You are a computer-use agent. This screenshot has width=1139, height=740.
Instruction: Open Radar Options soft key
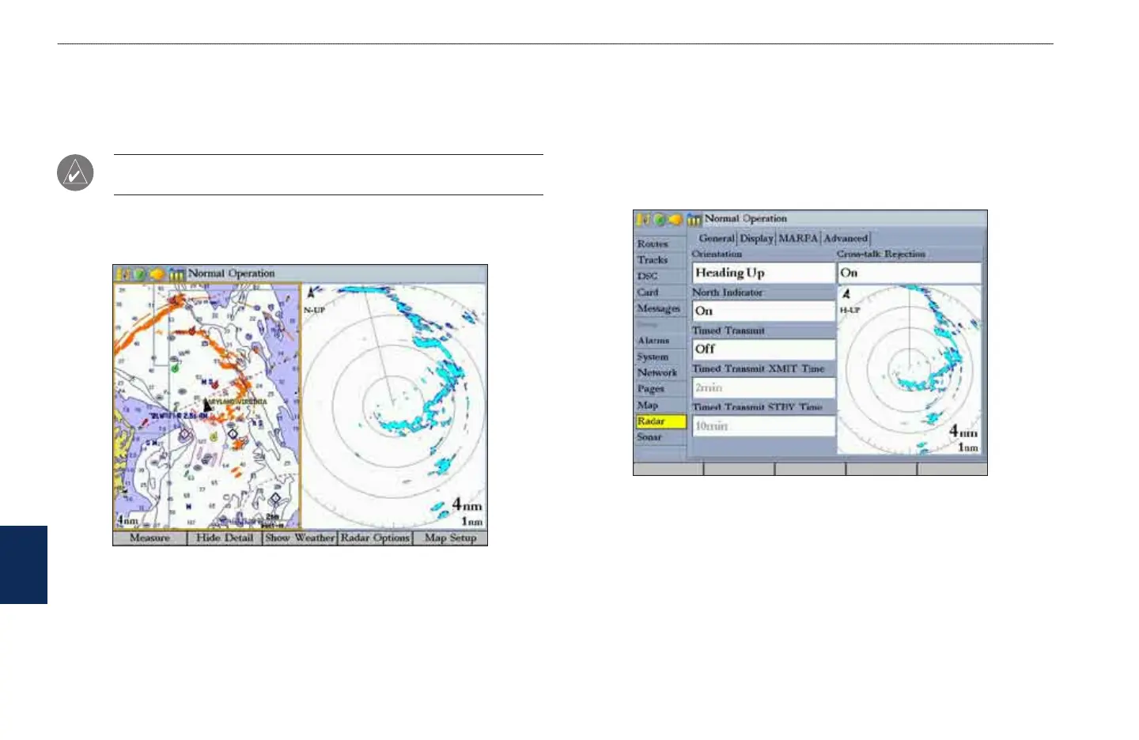pos(375,538)
